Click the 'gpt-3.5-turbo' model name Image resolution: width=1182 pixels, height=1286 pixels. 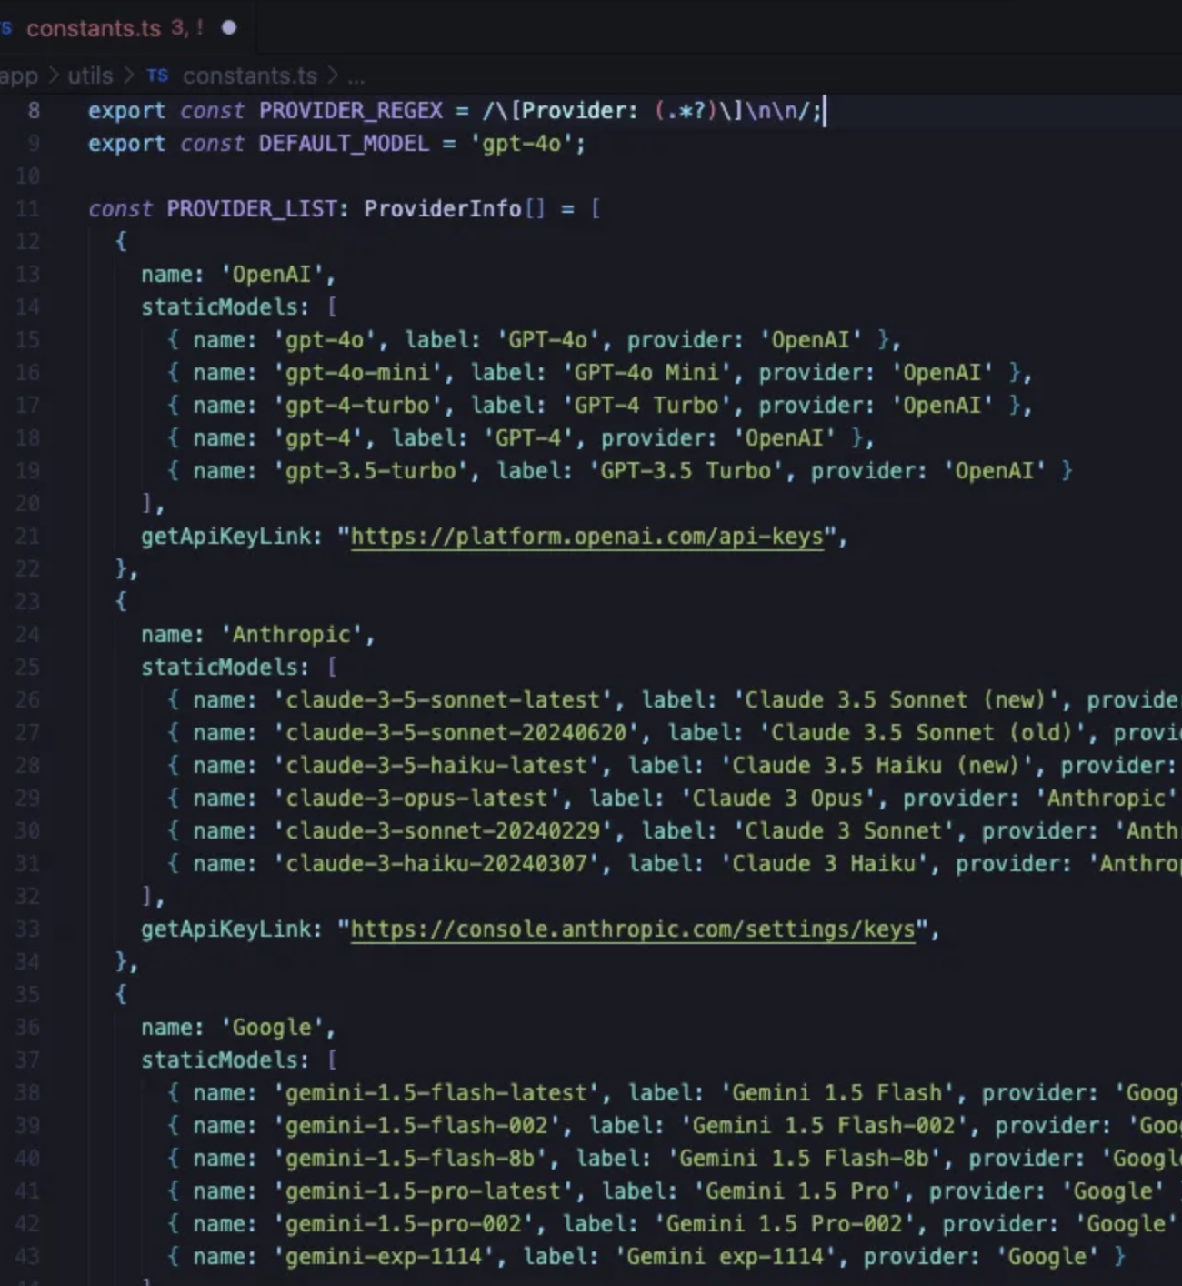pyautogui.click(x=371, y=471)
